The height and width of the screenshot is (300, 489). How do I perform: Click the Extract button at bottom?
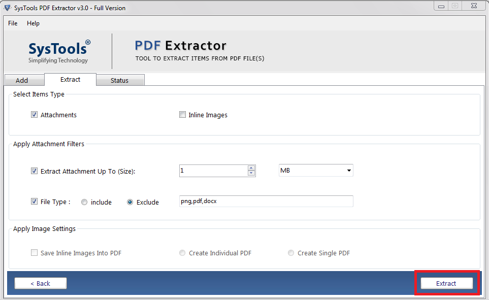[x=446, y=283]
